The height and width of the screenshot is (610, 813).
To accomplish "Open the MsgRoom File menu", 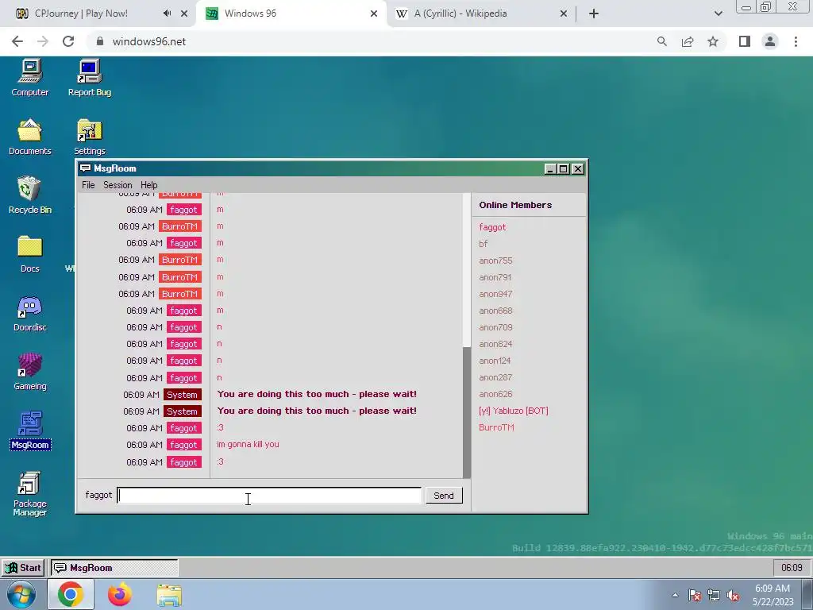I will coord(88,185).
